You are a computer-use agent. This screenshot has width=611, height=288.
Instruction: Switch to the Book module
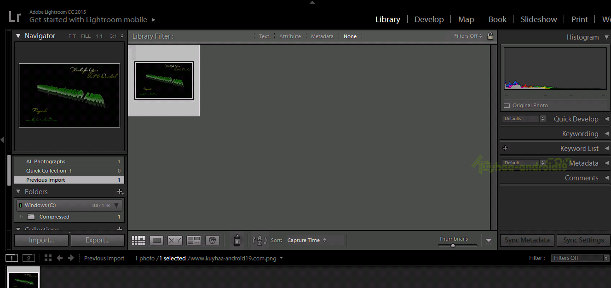[497, 19]
